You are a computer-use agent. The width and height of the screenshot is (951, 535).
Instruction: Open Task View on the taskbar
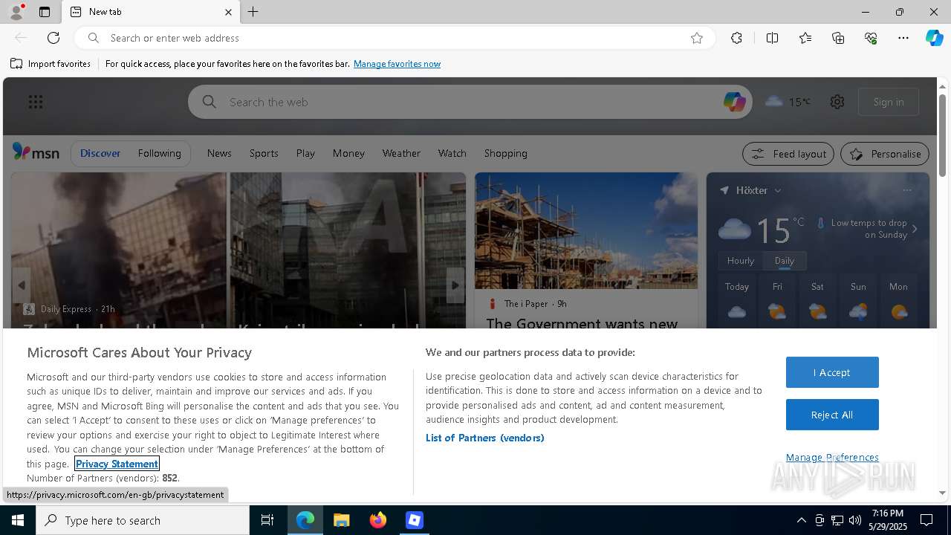[x=267, y=520]
